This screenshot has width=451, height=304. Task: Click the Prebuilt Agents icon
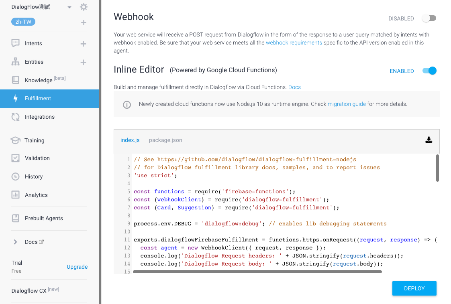tap(15, 218)
